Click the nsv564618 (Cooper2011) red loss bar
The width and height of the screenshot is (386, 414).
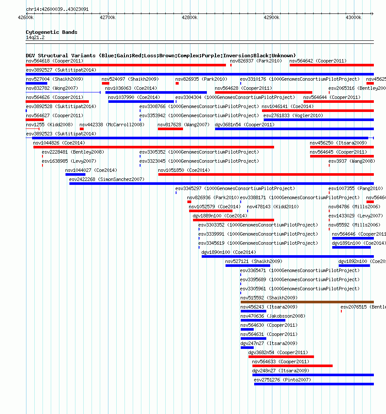pos(126,65)
